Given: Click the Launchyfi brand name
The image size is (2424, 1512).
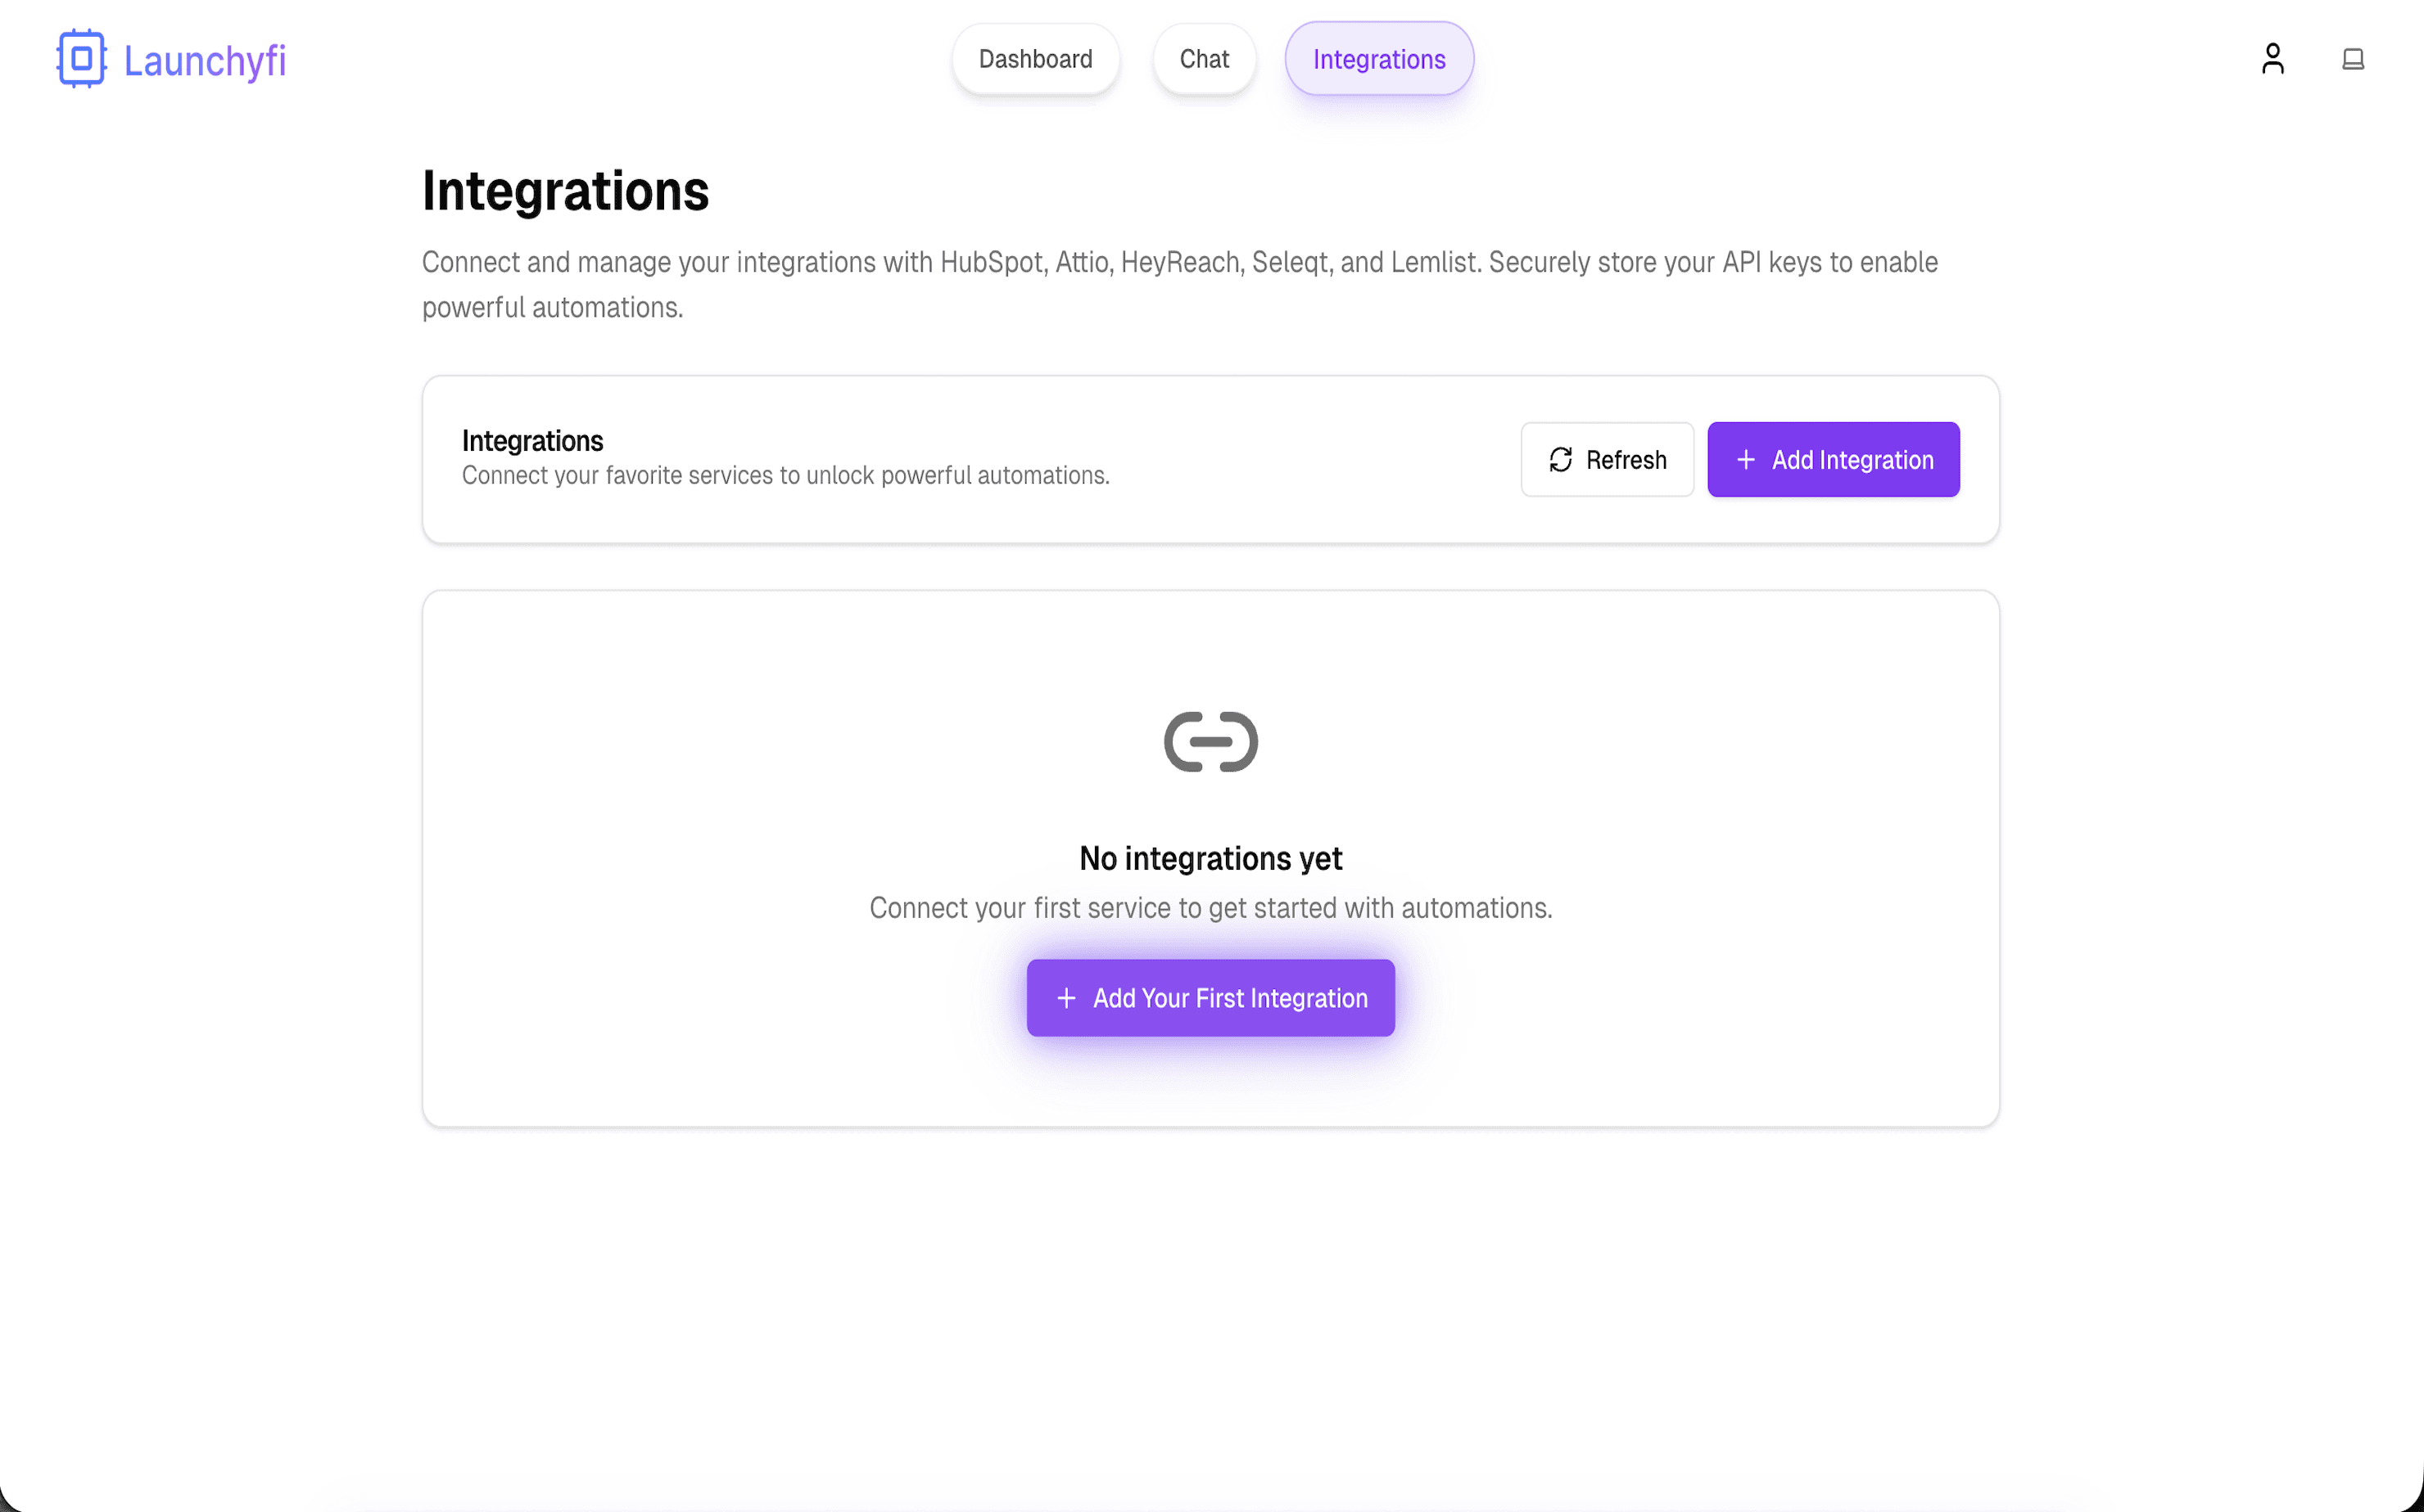Looking at the screenshot, I should [x=206, y=61].
